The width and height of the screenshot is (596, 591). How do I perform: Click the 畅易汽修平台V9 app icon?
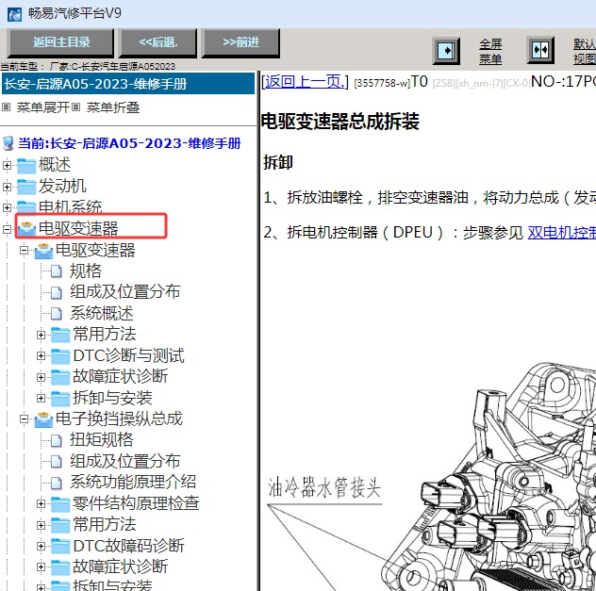click(14, 15)
